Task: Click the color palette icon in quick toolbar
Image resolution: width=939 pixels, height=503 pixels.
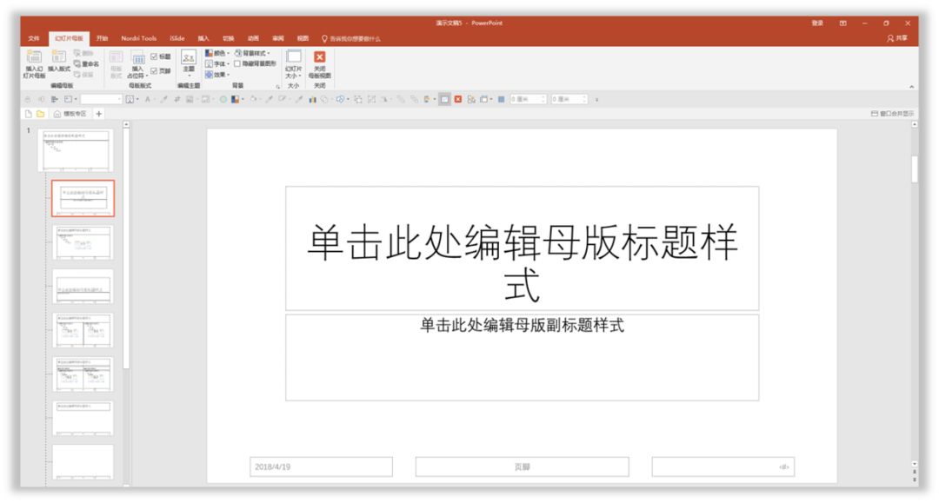Action: tap(236, 99)
